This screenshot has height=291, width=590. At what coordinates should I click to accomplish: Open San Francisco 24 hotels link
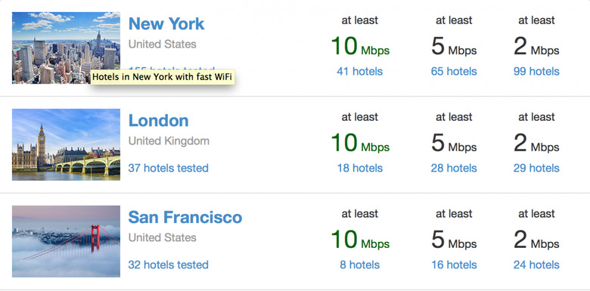click(536, 265)
